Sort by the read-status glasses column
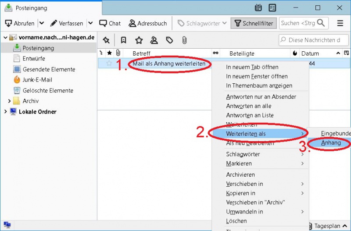This screenshot has height=231, width=351. (x=215, y=53)
